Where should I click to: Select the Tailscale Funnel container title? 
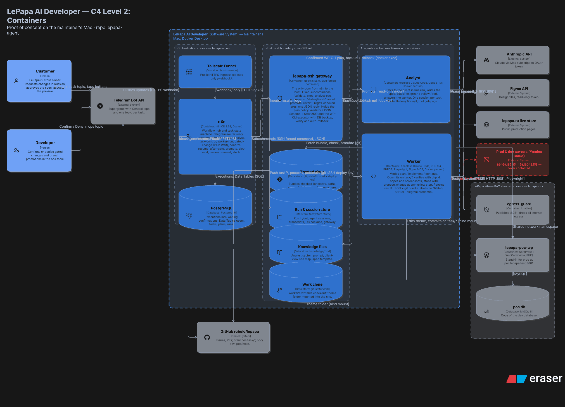click(x=221, y=66)
